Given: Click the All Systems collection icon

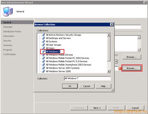Looking at the screenshot, I should point(43,42).
